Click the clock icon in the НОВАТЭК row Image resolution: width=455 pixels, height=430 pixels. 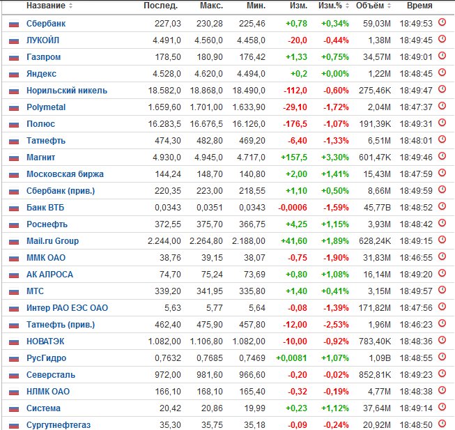[x=442, y=340]
